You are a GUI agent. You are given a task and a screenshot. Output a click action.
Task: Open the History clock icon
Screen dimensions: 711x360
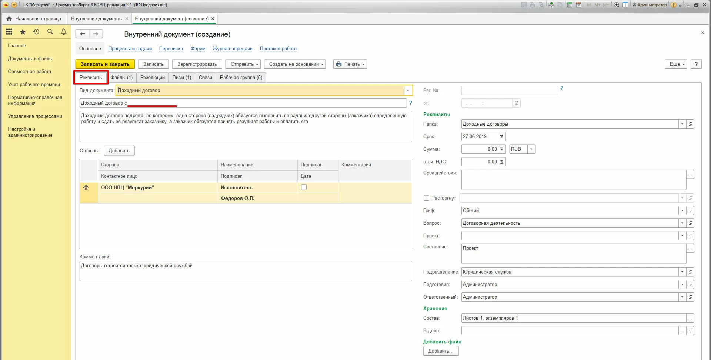tap(36, 32)
